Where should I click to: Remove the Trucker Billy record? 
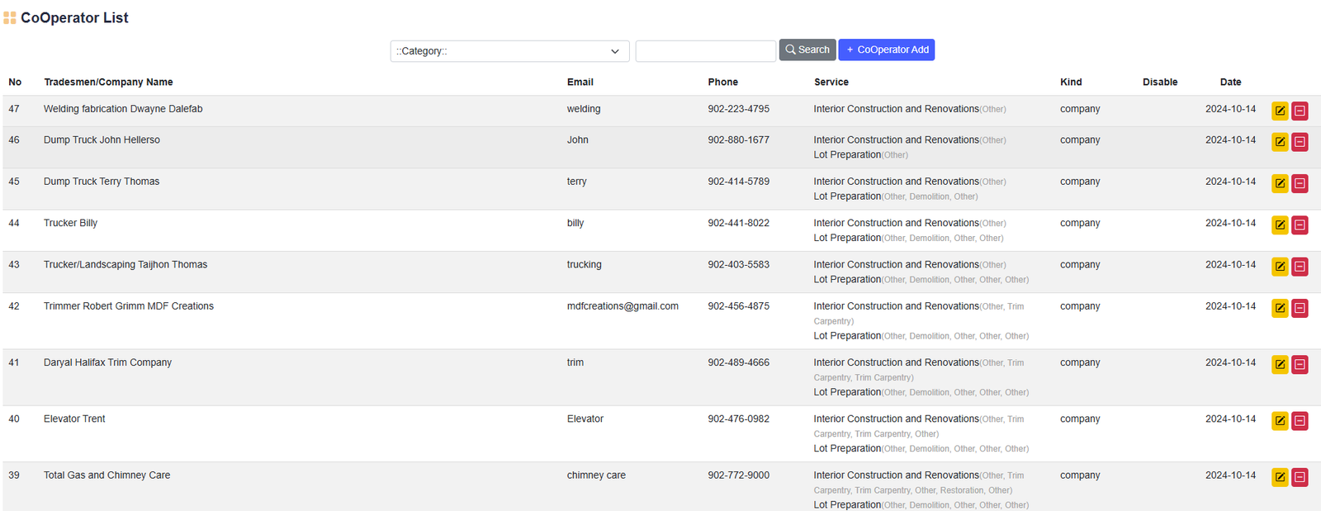[x=1300, y=225]
